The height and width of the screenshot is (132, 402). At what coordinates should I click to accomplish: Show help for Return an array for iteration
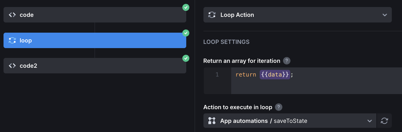coord(287,61)
